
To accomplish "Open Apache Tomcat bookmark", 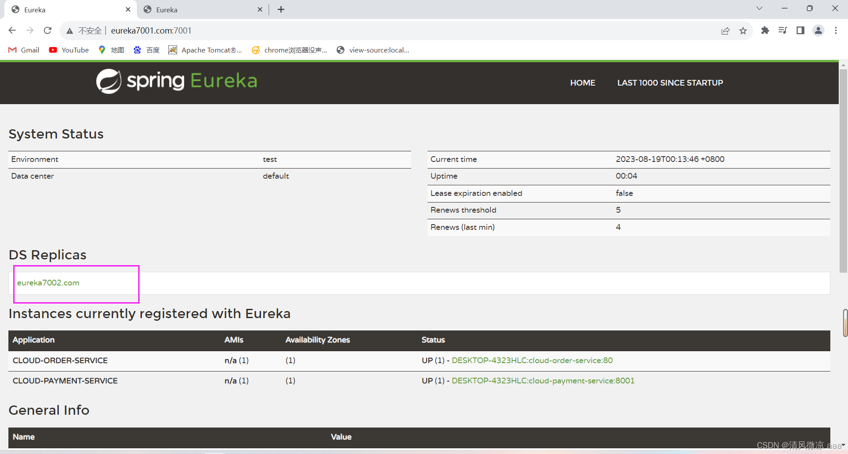I will (x=205, y=50).
